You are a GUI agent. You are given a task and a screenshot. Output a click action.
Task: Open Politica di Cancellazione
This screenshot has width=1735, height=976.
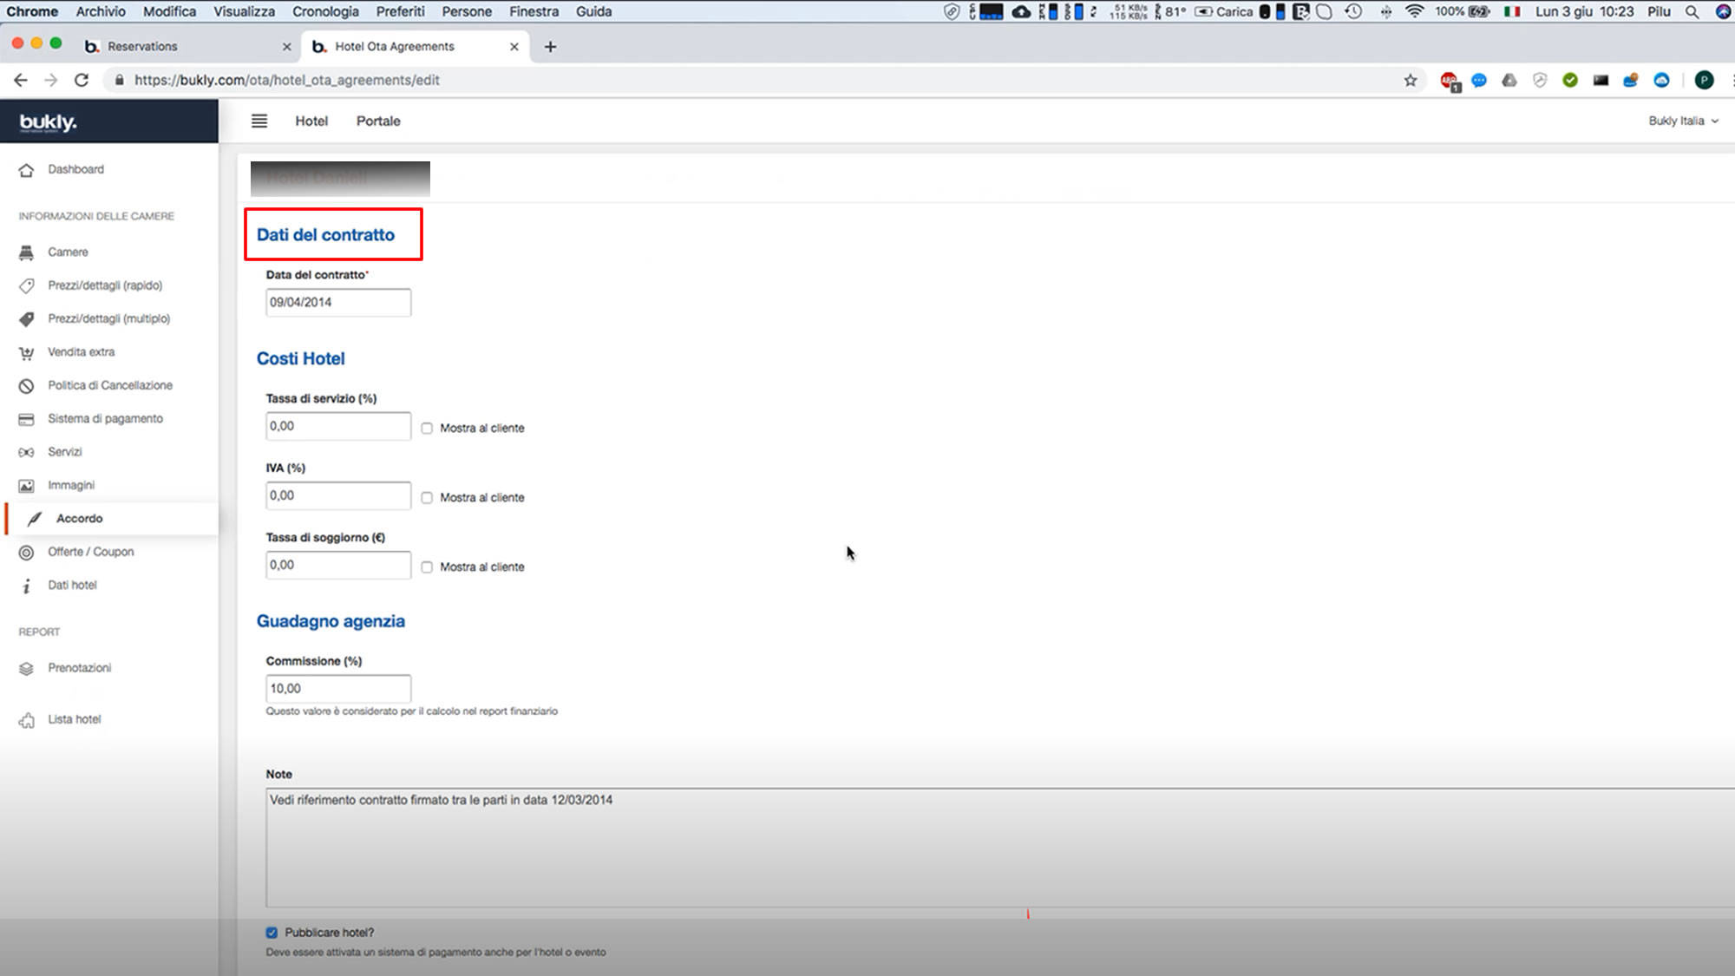(109, 385)
